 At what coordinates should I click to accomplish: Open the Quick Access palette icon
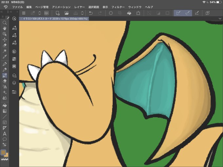[14, 18]
